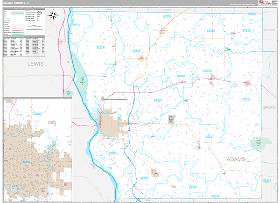Click the LEWIS county label

click(x=35, y=64)
